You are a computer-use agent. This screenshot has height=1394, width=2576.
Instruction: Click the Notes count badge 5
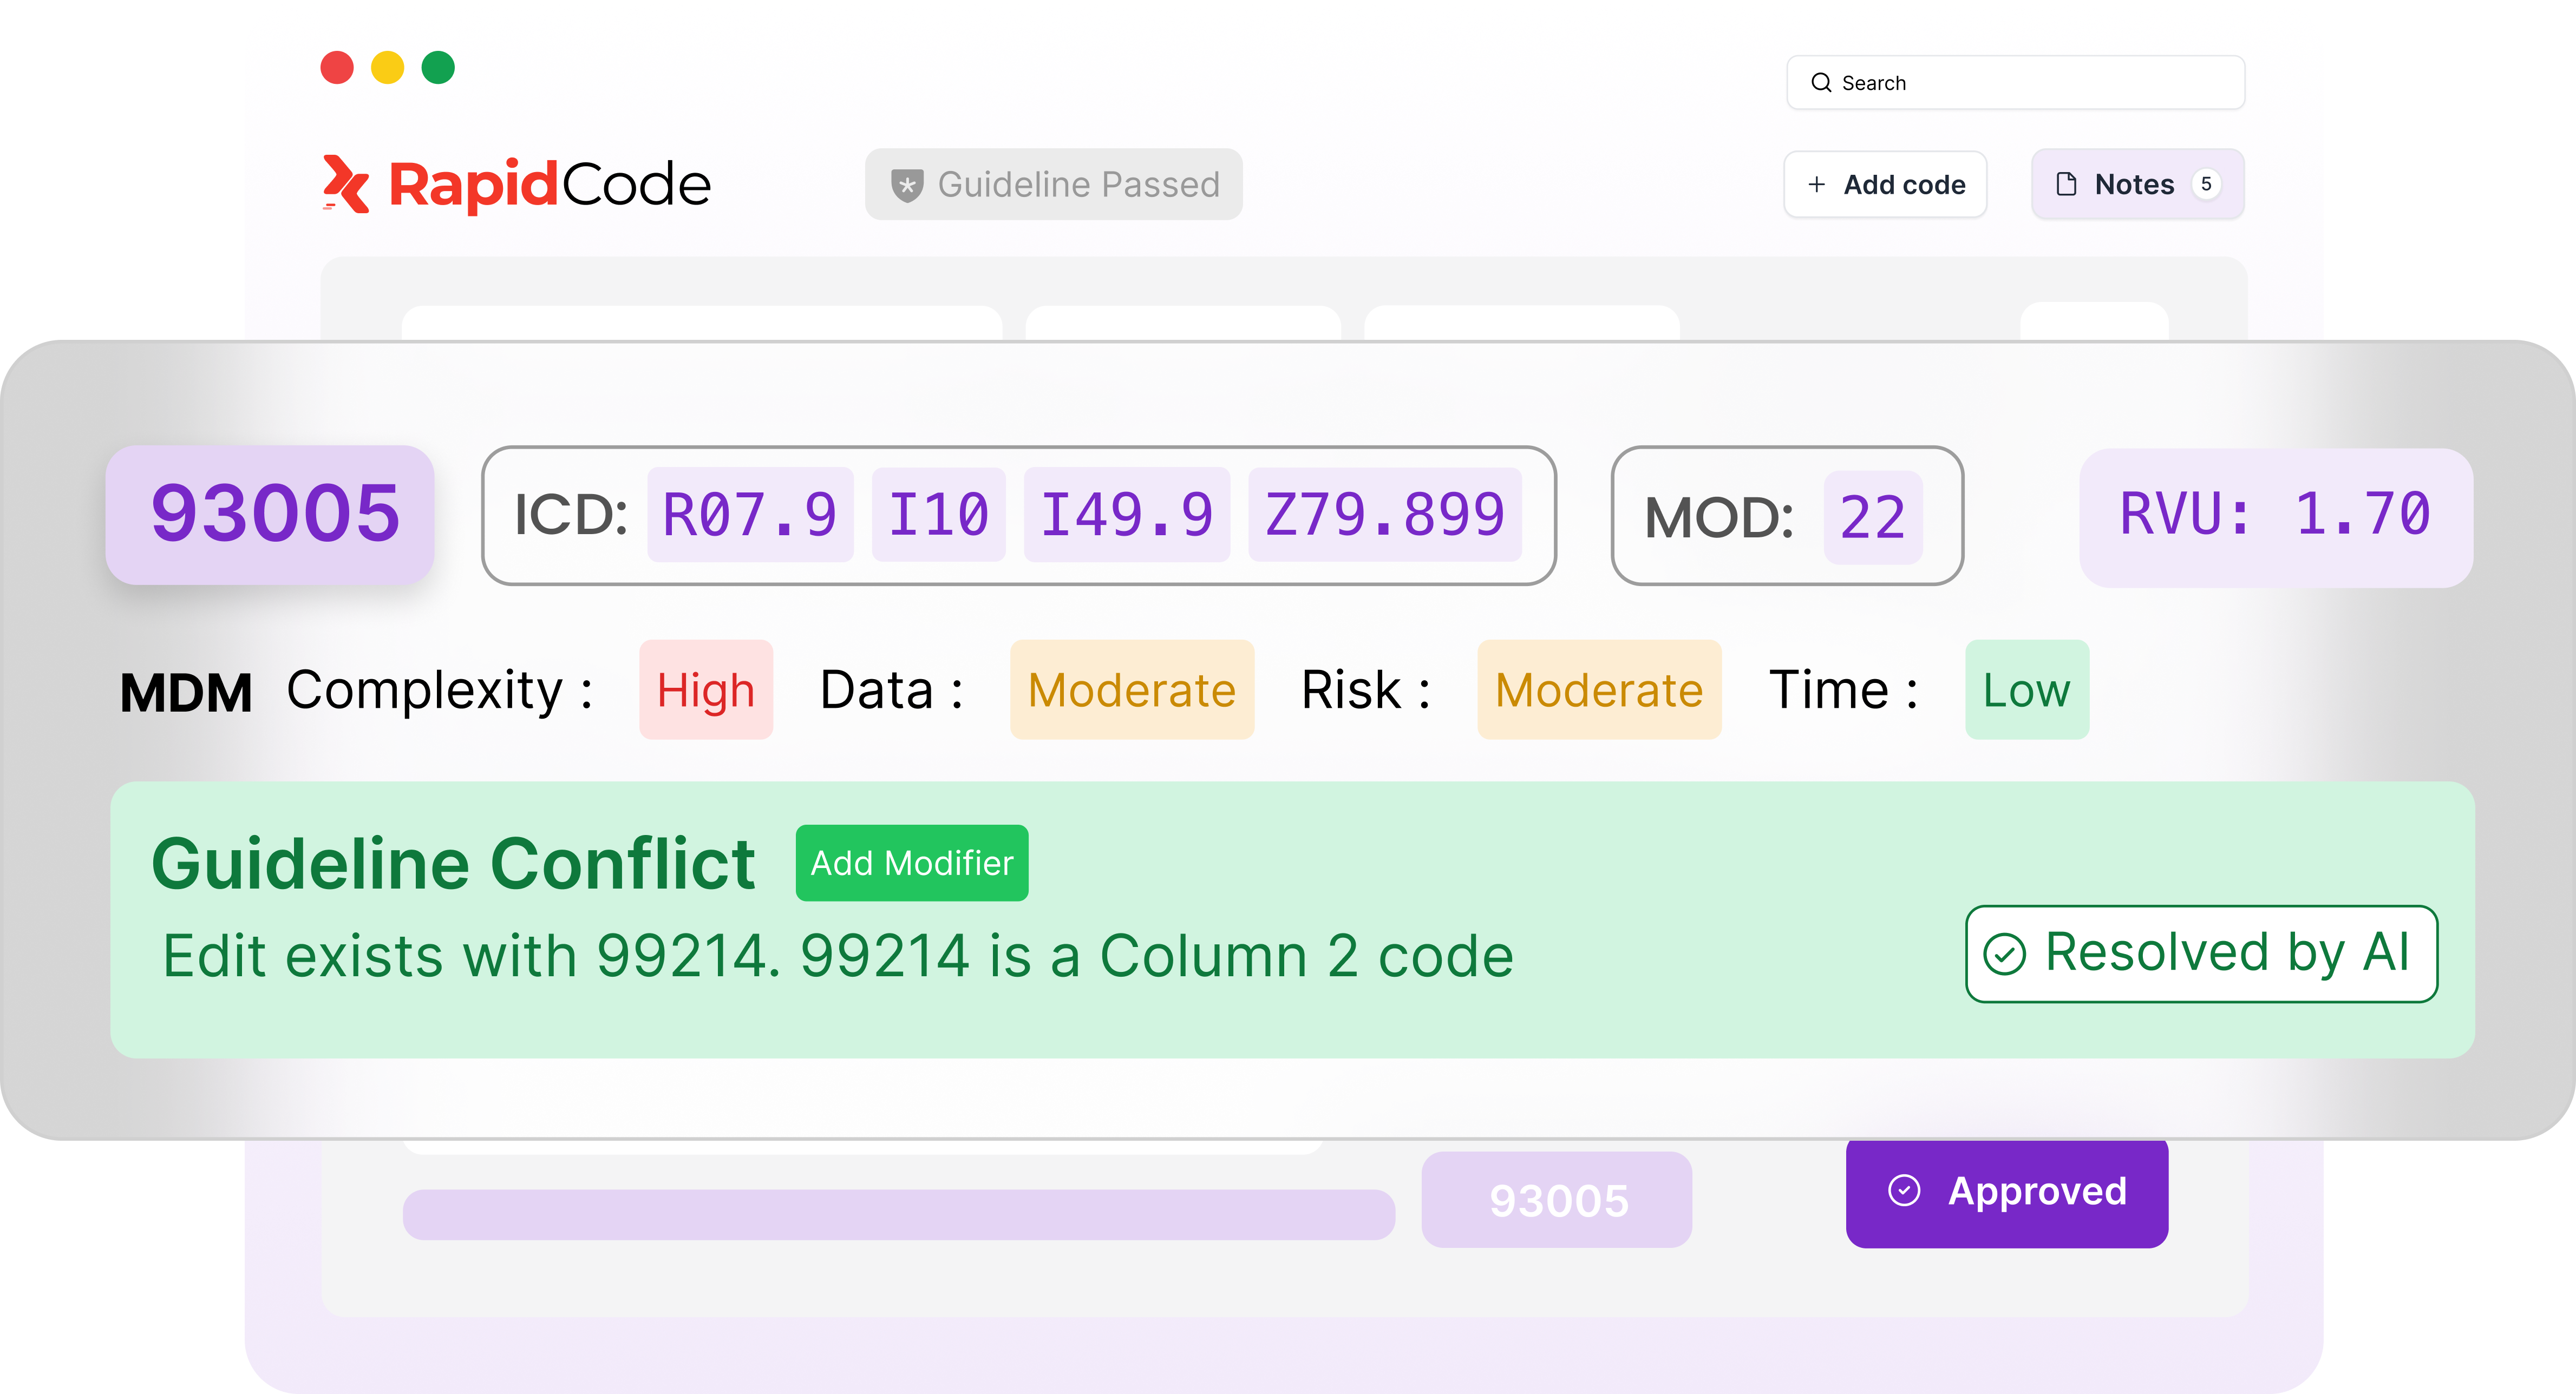coord(2206,184)
